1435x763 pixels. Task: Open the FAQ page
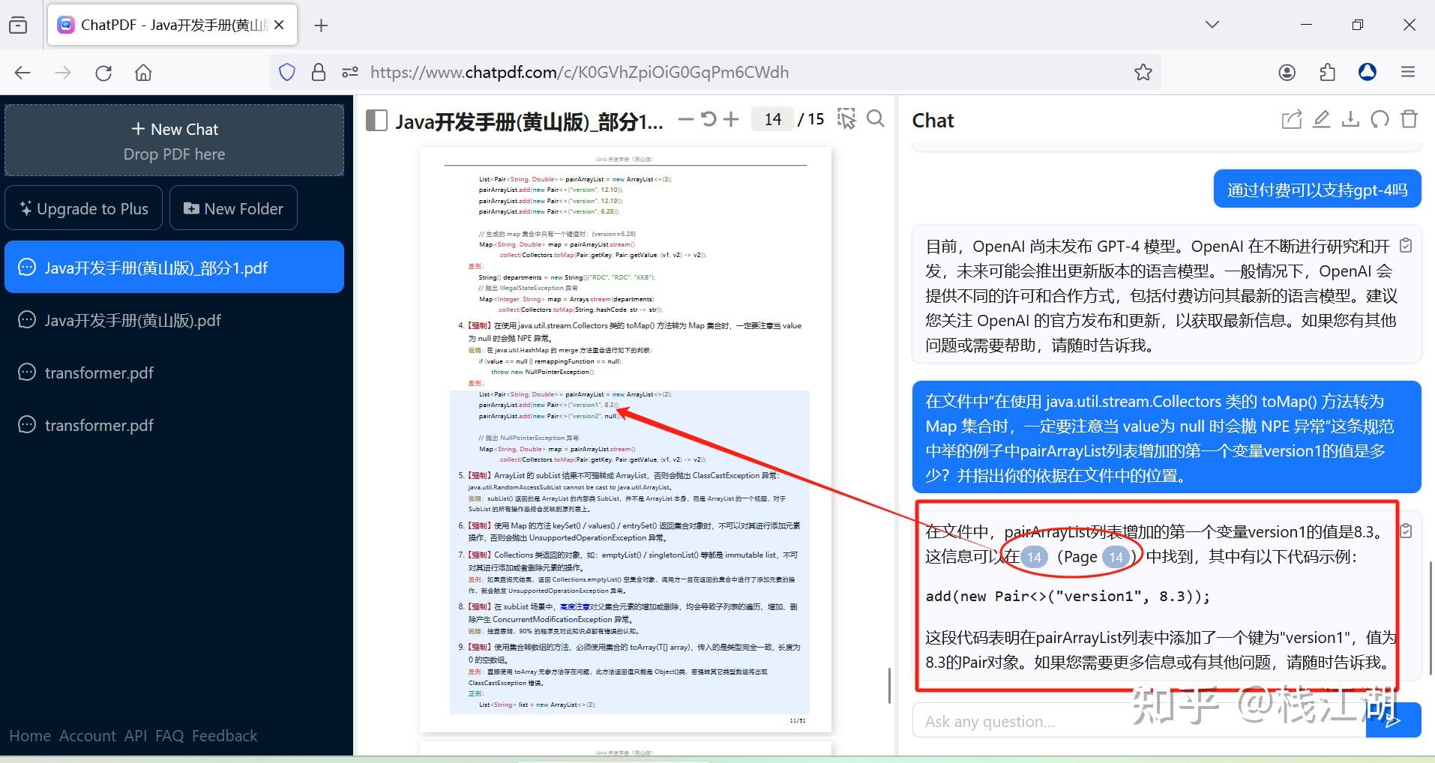[169, 735]
